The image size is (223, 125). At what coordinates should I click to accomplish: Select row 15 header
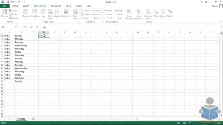pyautogui.click(x=2, y=81)
